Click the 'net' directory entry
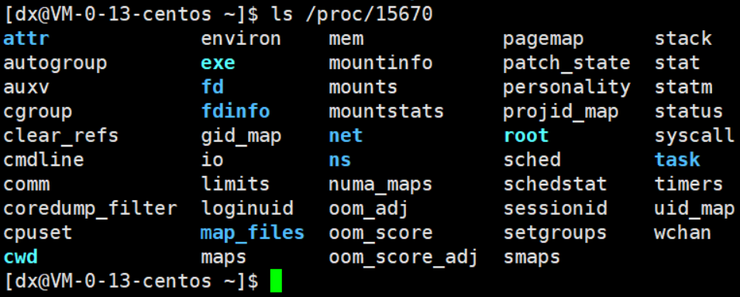 pyautogui.click(x=346, y=136)
